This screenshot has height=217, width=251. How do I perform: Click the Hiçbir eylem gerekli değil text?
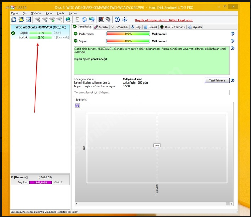pyautogui.click(x=91, y=59)
